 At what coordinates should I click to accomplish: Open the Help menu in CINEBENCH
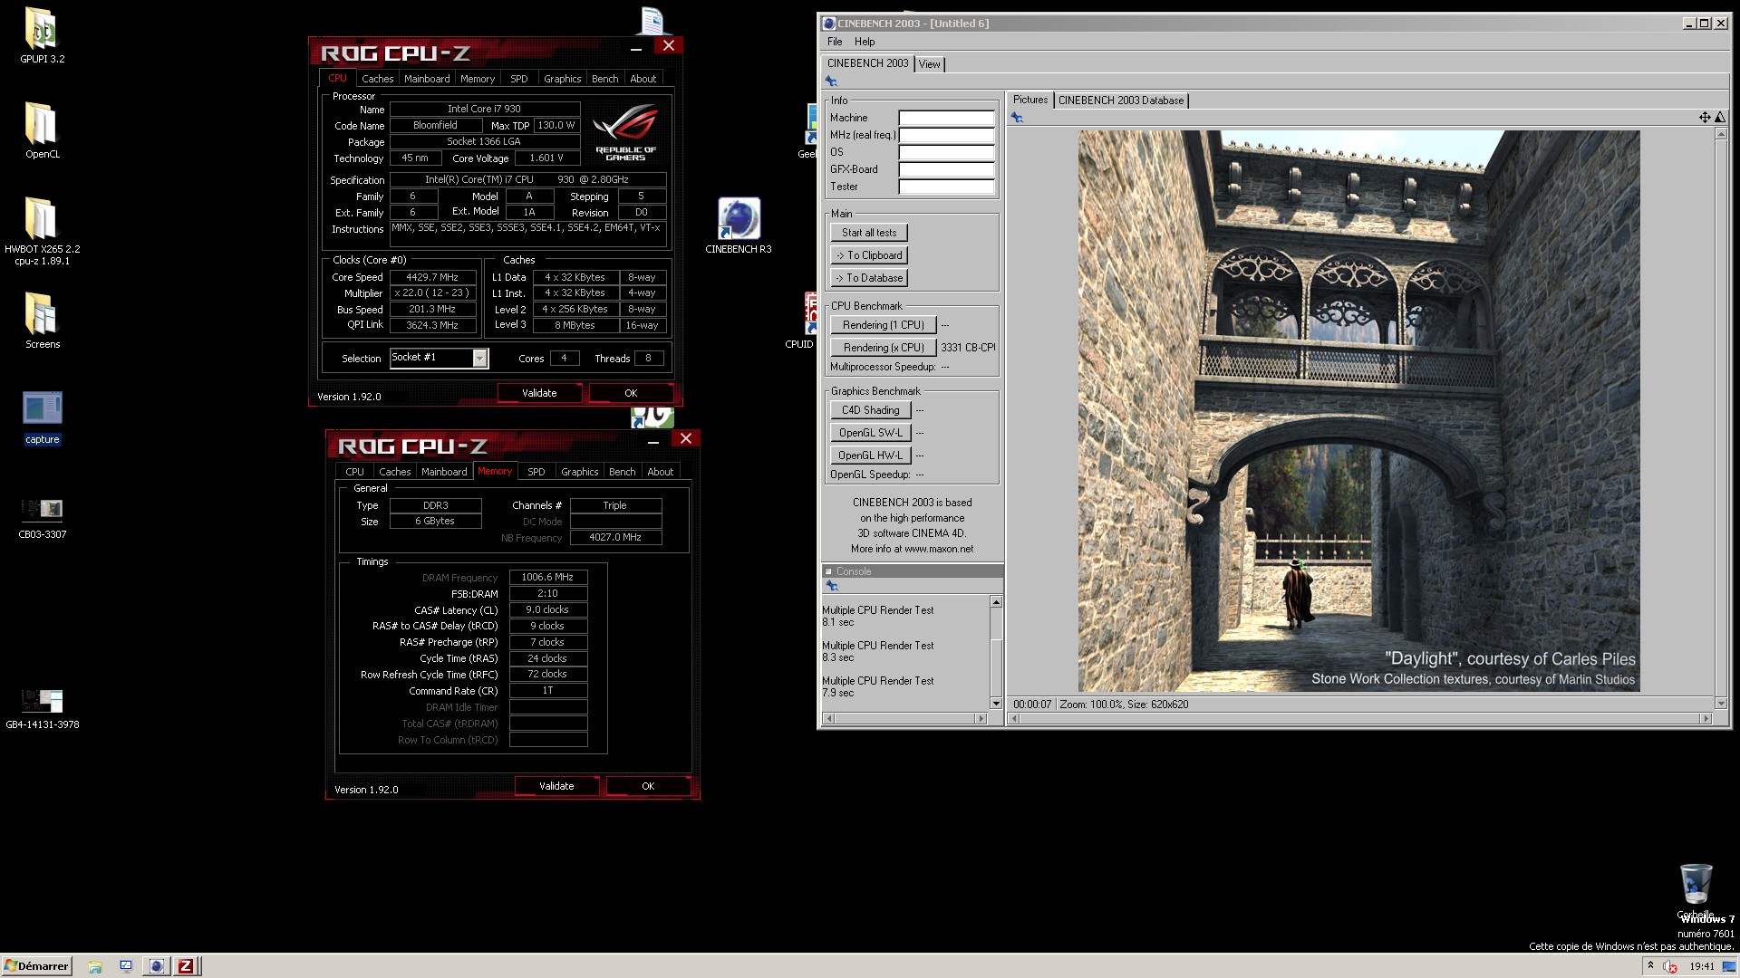click(x=865, y=42)
